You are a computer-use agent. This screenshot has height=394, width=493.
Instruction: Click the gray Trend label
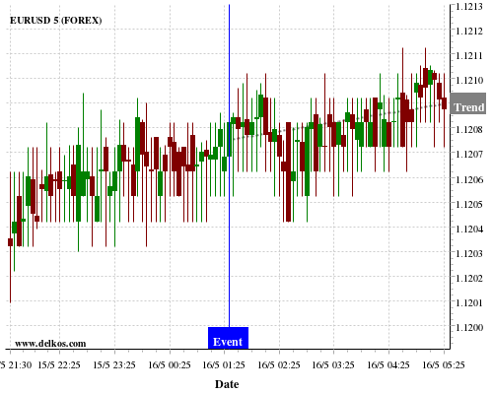tap(468, 103)
